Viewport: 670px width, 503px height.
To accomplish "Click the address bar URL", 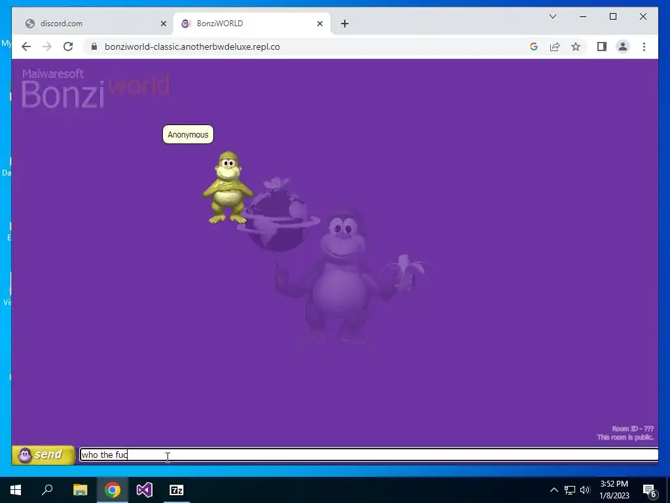I will click(x=192, y=47).
